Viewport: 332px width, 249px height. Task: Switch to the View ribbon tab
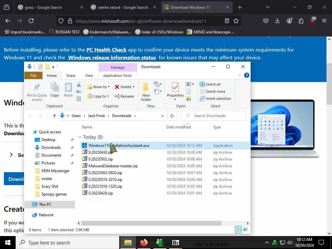point(89,76)
